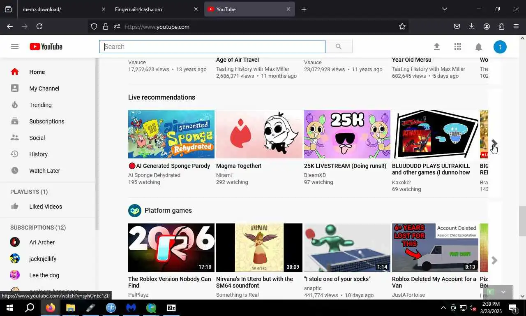Open the YouTube hamburger guide menu

15,46
